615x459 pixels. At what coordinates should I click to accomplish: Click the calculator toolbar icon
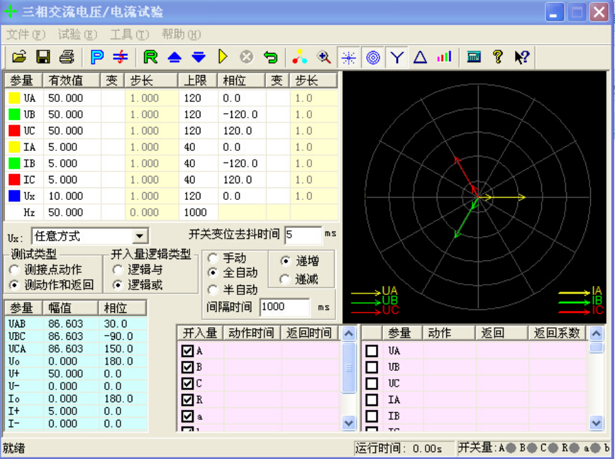[473, 58]
